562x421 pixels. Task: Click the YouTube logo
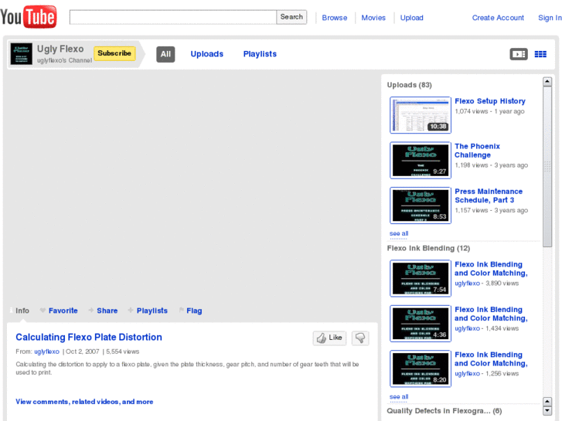[29, 17]
